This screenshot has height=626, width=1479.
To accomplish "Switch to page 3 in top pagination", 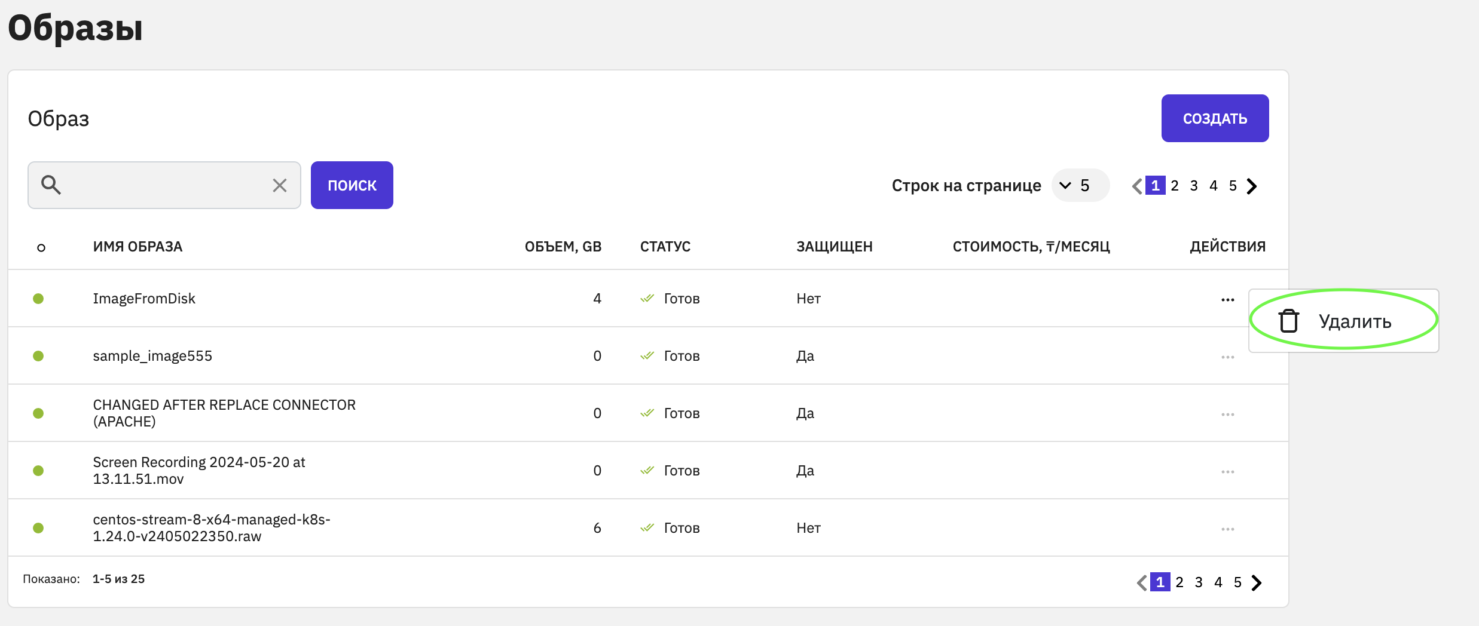I will point(1194,186).
